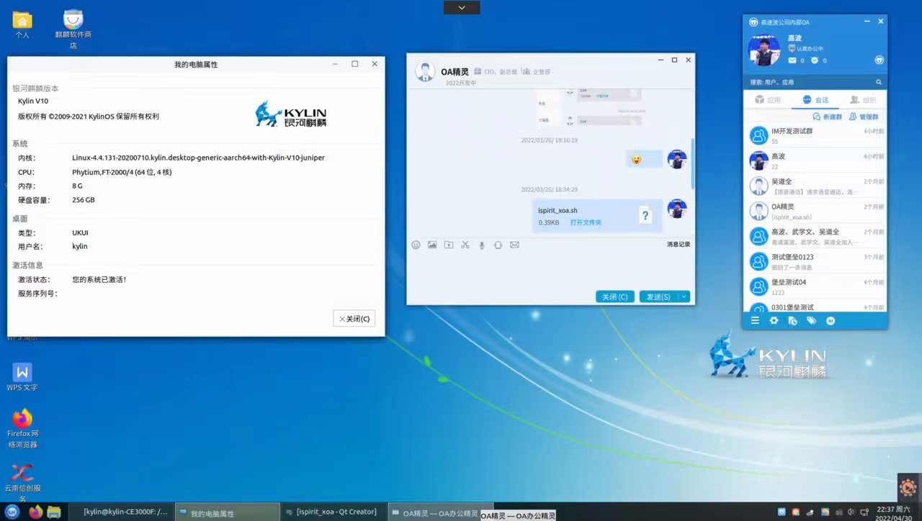Viewport: 922px width, 521px height.
Task: Open the 0301堡垒测试 conversation
Action: point(815,307)
